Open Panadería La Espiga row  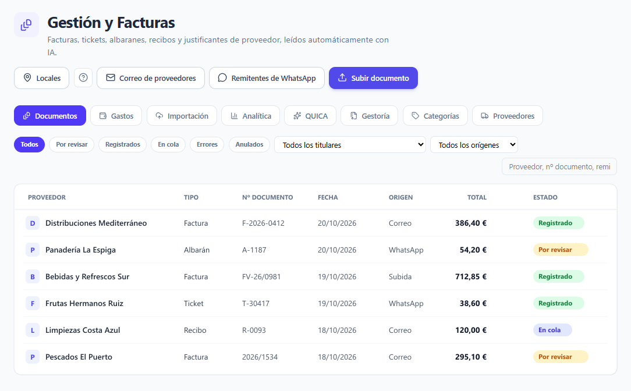click(316, 250)
